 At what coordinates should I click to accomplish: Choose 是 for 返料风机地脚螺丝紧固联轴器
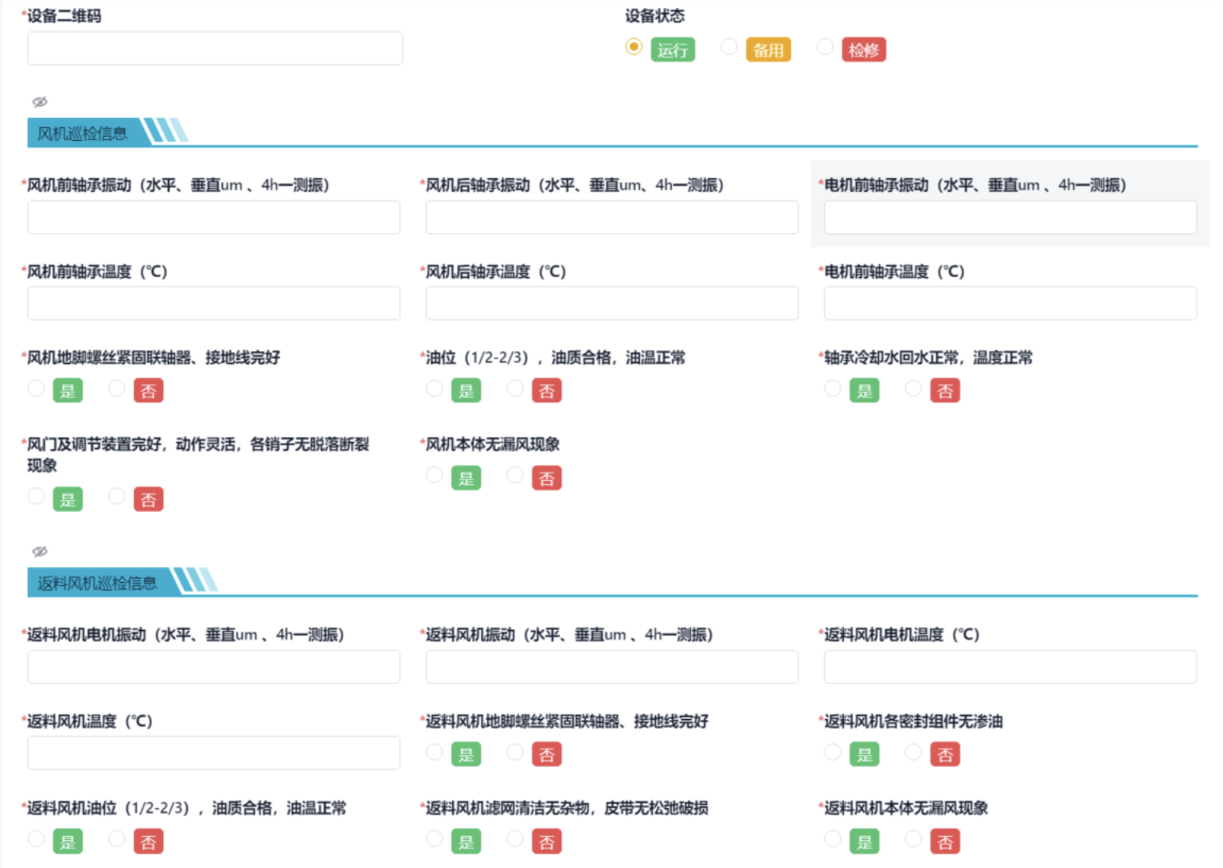click(434, 752)
